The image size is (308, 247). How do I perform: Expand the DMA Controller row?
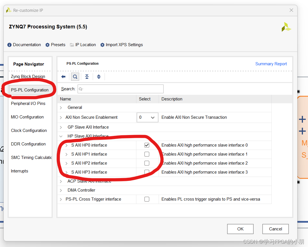coord(61,190)
